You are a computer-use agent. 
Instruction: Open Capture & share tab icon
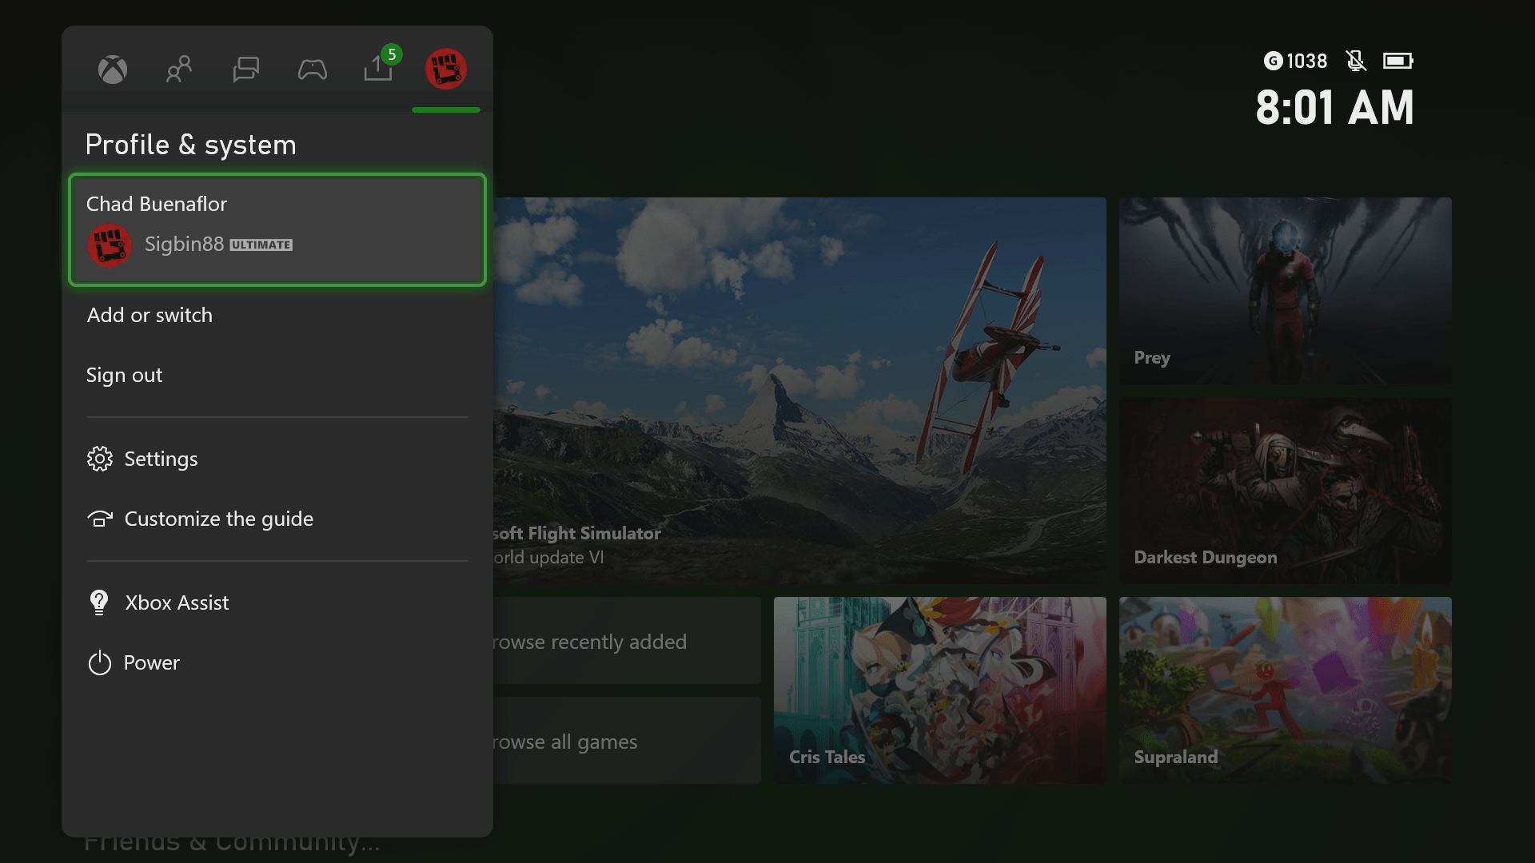tap(378, 70)
